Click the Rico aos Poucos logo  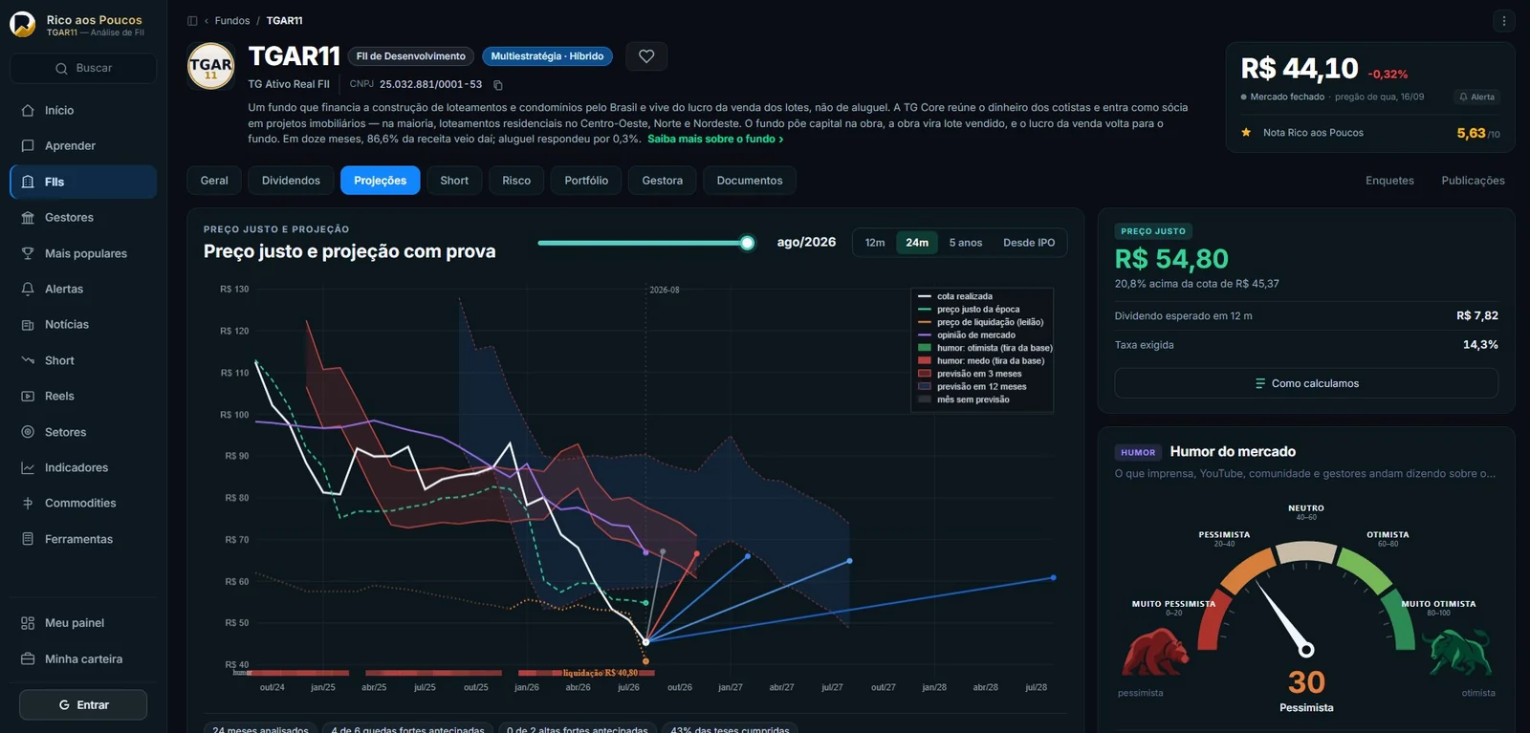(23, 24)
